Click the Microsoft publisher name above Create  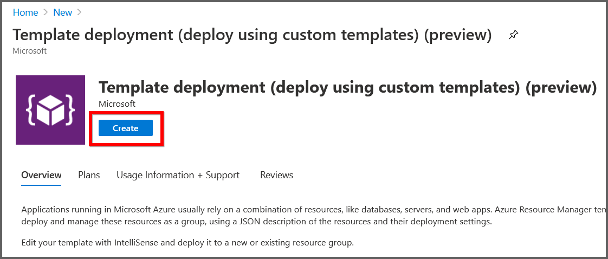click(117, 103)
